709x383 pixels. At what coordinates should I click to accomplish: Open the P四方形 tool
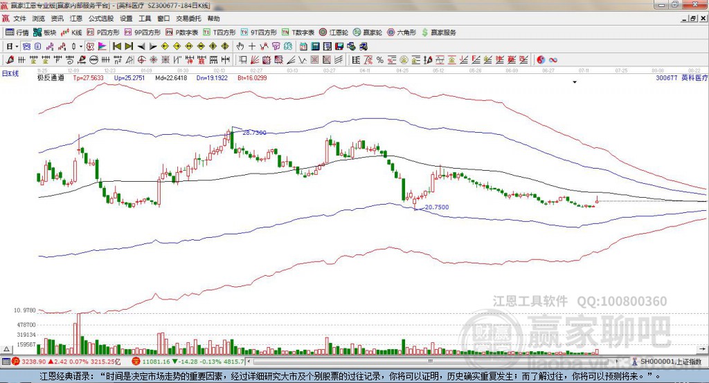103,32
